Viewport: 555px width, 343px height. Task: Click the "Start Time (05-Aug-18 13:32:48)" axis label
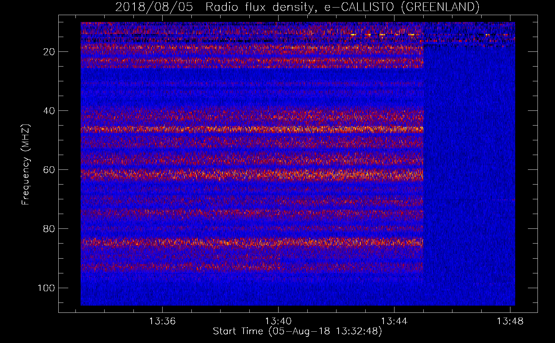(297, 331)
